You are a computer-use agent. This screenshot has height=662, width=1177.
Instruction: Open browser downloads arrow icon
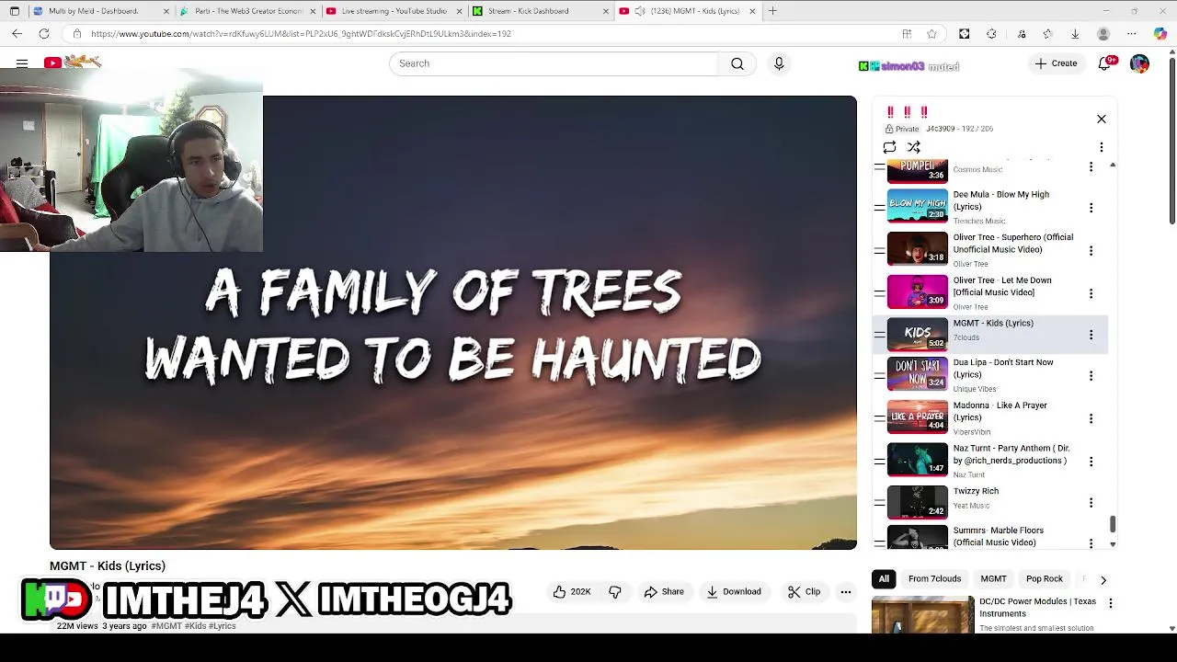coord(1075,34)
